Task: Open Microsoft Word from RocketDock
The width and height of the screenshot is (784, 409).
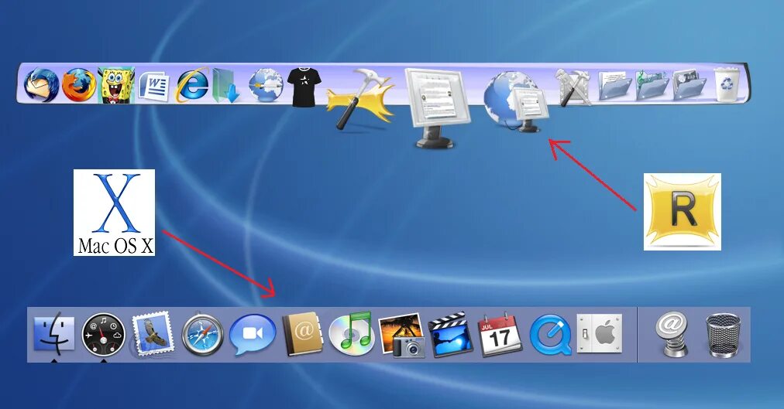Action: (154, 87)
